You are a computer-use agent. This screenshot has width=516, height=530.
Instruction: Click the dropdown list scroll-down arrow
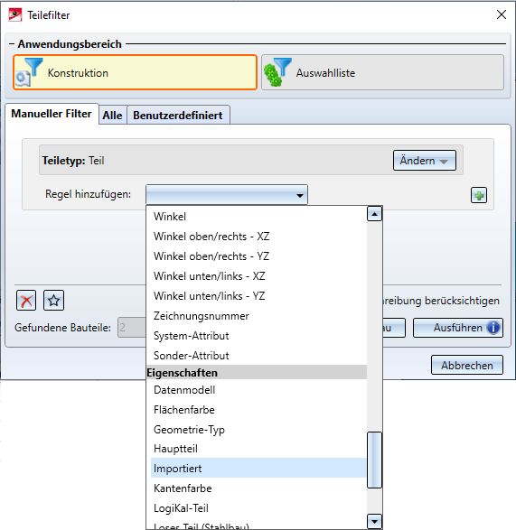pos(374,522)
